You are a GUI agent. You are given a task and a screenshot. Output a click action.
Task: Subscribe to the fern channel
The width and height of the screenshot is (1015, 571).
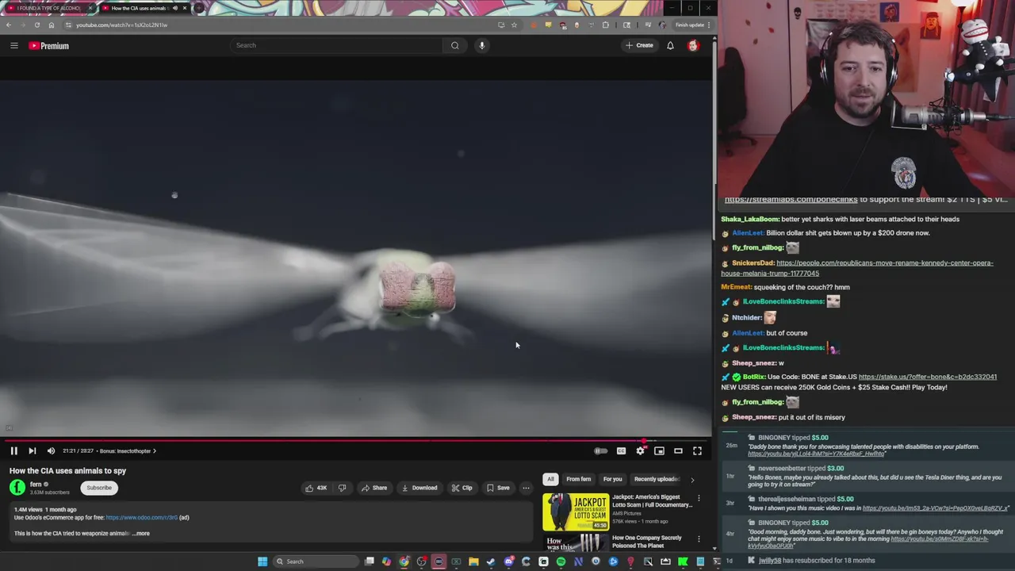(x=99, y=488)
